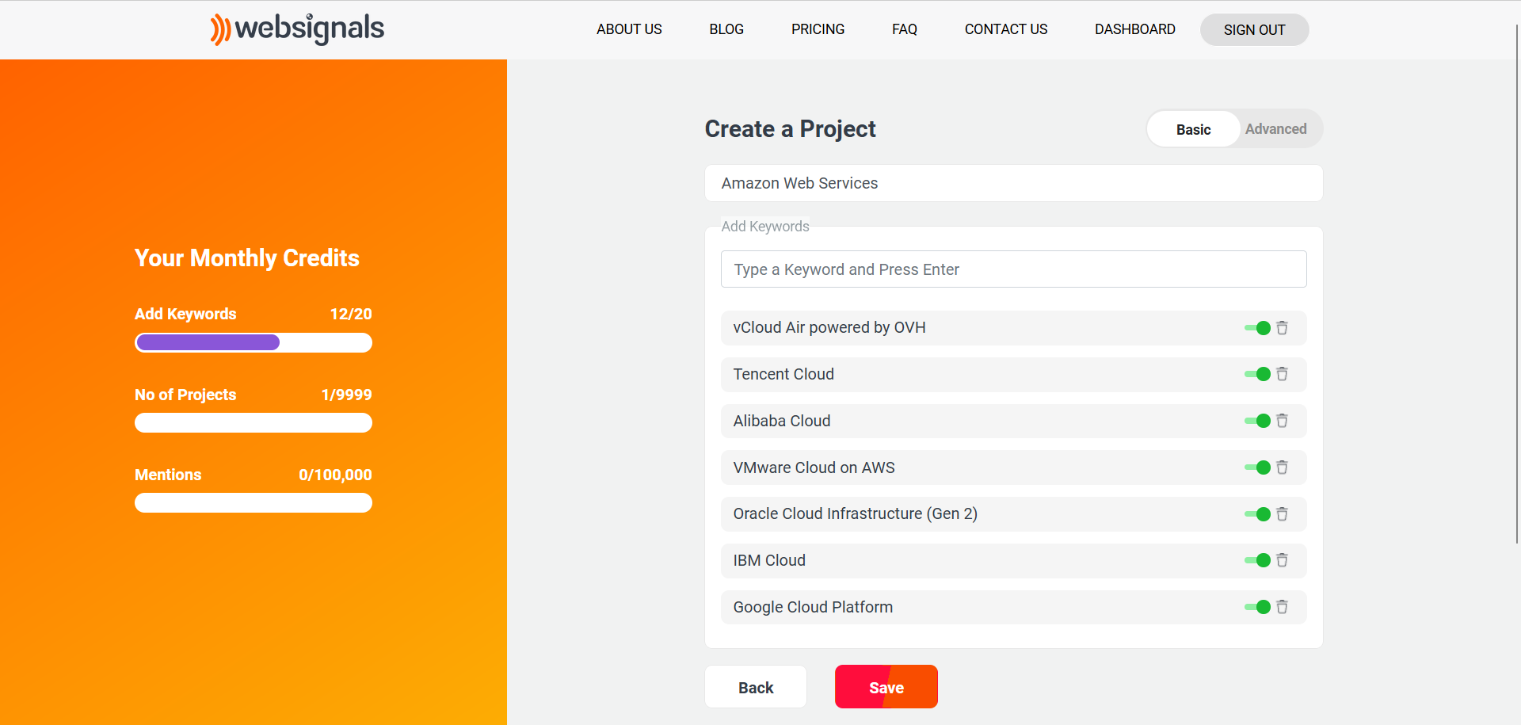Go to the Blog page
Image resolution: width=1521 pixels, height=725 pixels.
pyautogui.click(x=726, y=29)
